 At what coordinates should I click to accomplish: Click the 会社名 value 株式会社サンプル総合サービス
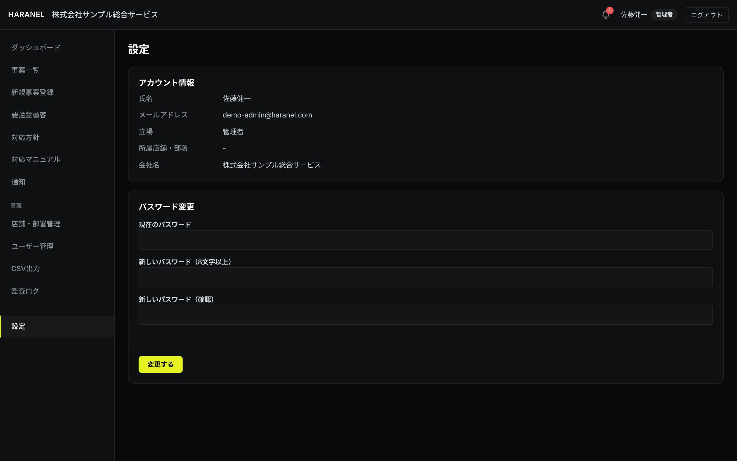(272, 165)
